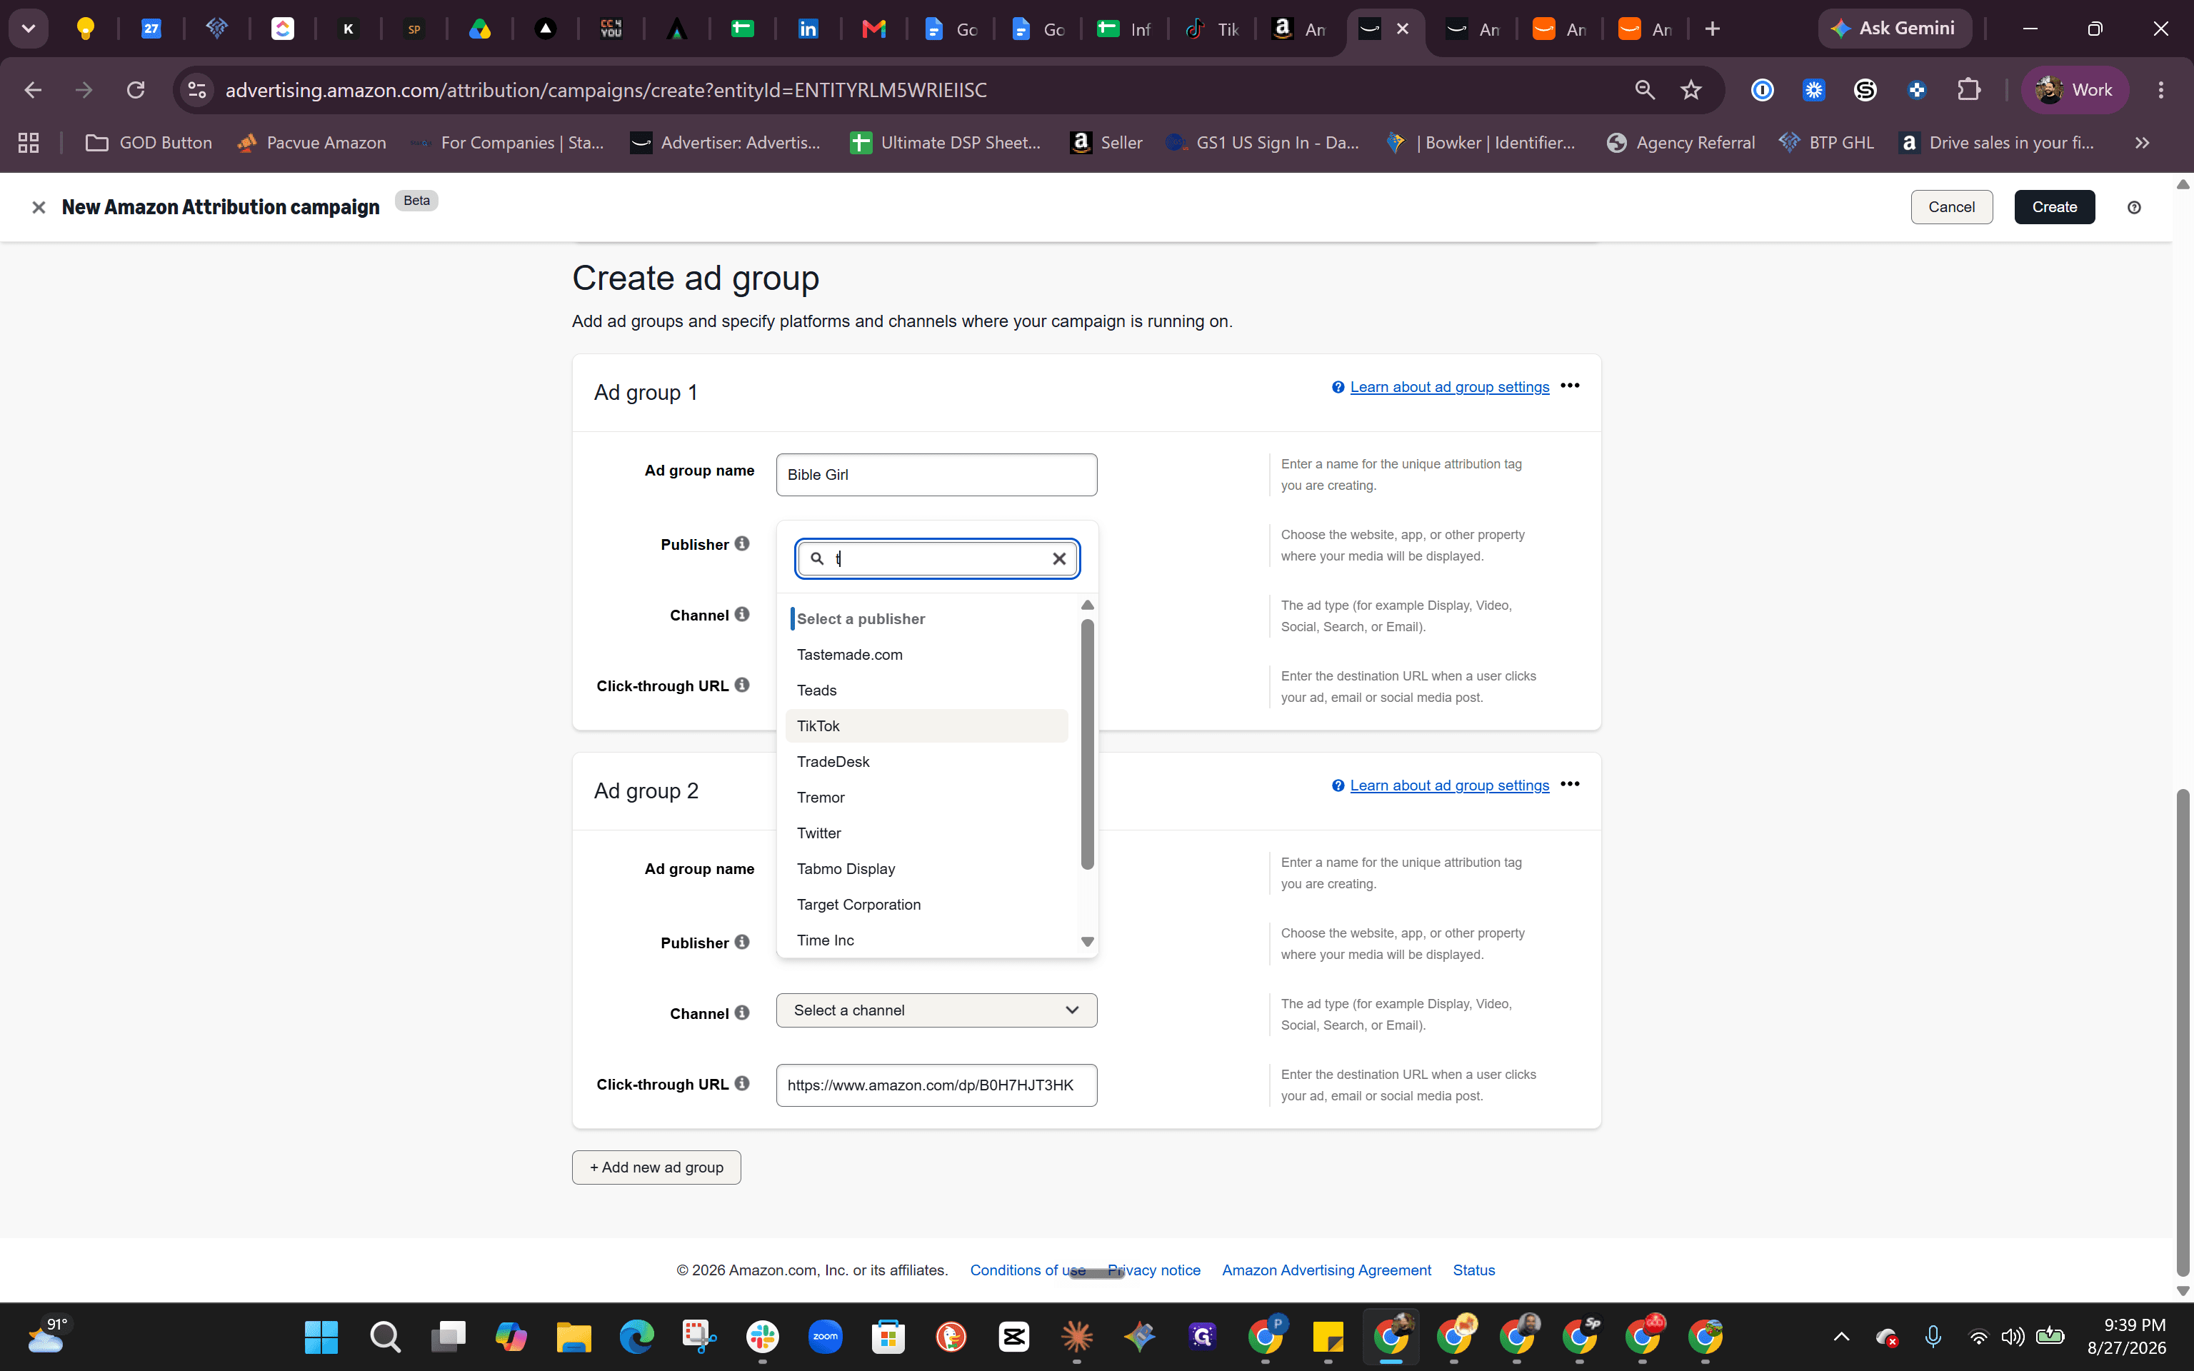Click the publisher search input box
This screenshot has height=1371, width=2194.
[x=936, y=558]
